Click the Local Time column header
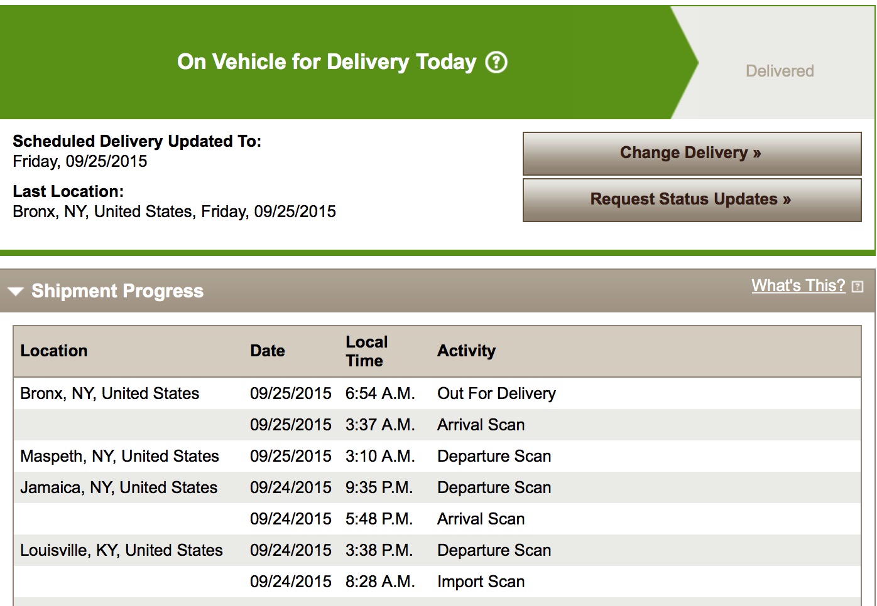This screenshot has width=877, height=606. [367, 351]
